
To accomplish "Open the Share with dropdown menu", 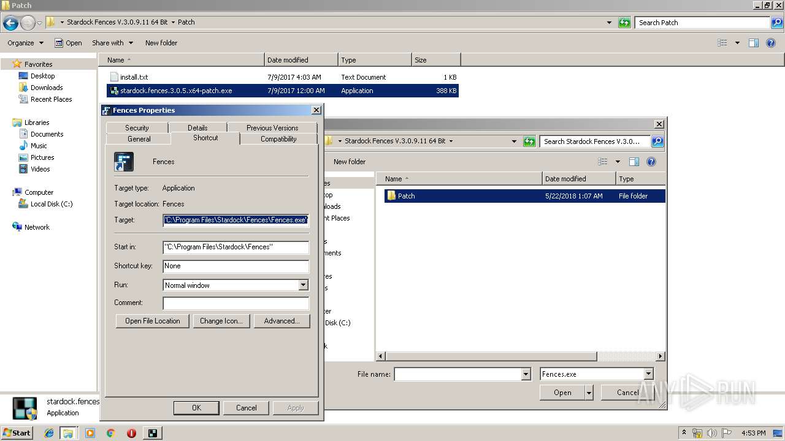I will pyautogui.click(x=112, y=43).
